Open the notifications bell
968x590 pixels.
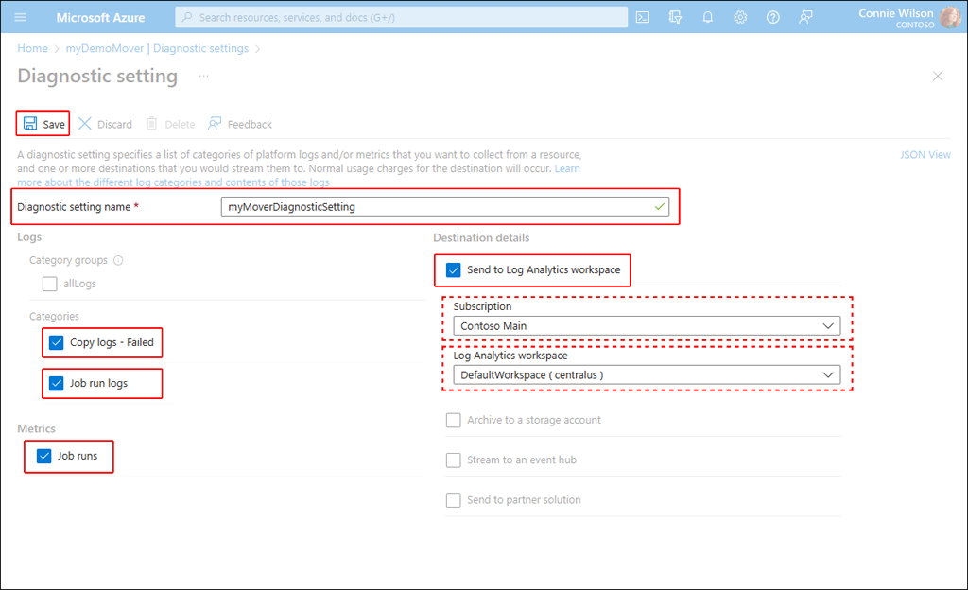click(707, 17)
